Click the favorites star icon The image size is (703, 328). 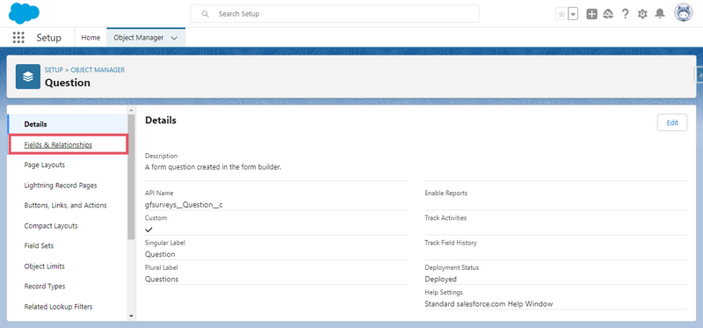pyautogui.click(x=561, y=14)
